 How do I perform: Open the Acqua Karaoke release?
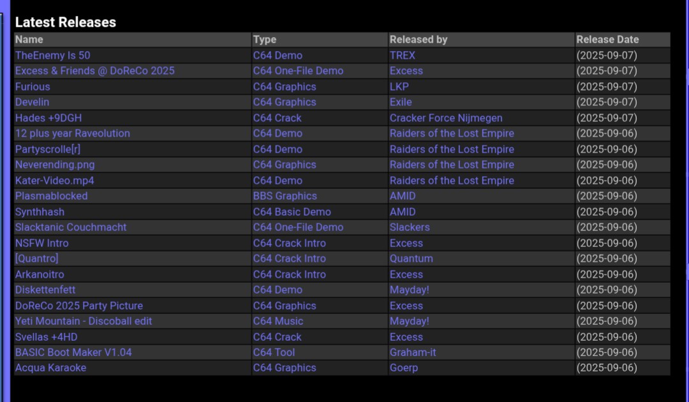(x=50, y=368)
